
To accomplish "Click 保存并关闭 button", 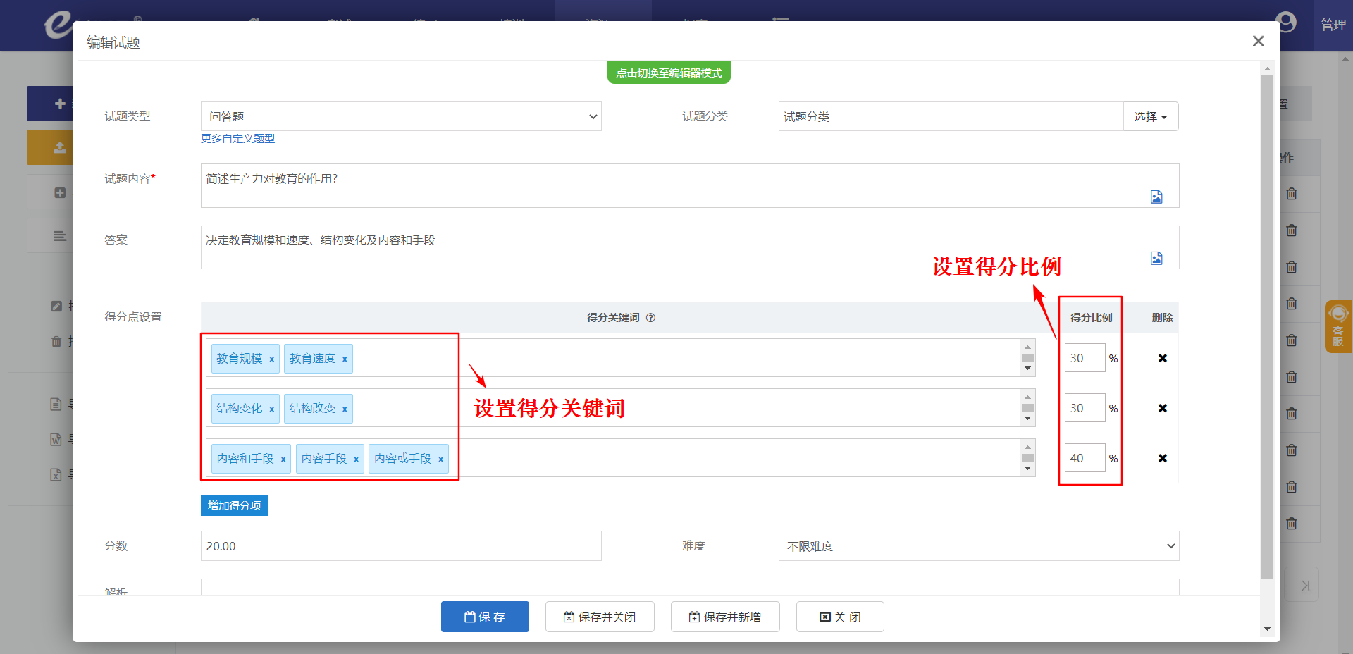I will tap(600, 617).
